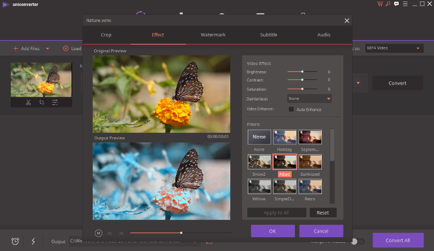Viewport: 434px width, 251px height.
Task: Open the key registration icon
Action: tap(388, 4)
